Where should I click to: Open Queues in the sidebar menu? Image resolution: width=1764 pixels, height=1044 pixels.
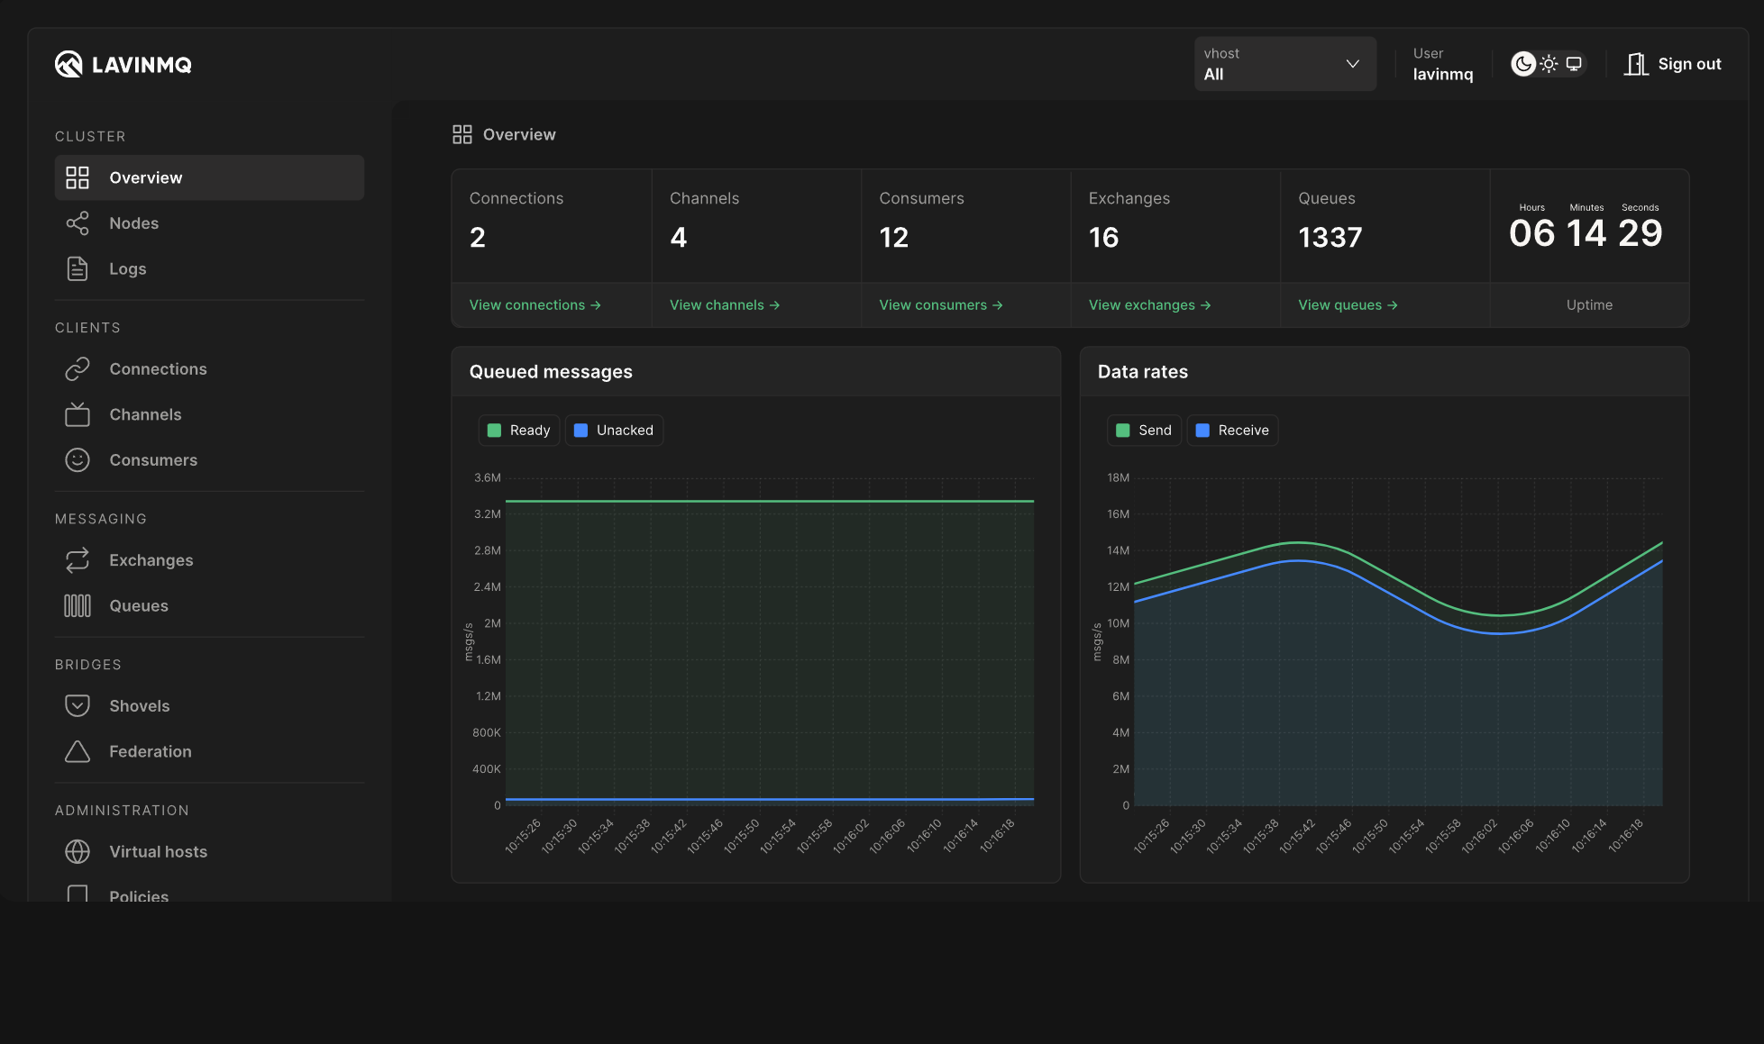click(139, 605)
